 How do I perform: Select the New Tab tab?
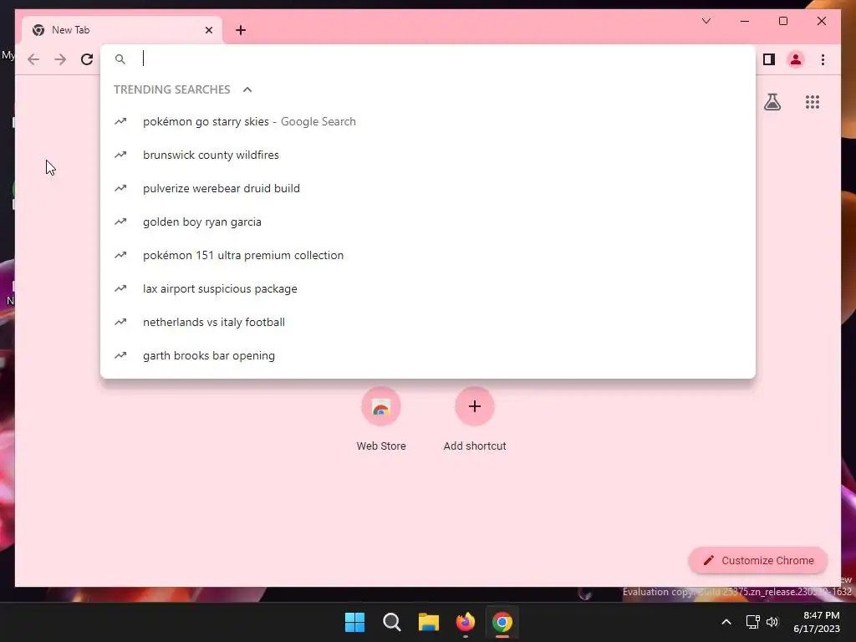tap(122, 30)
